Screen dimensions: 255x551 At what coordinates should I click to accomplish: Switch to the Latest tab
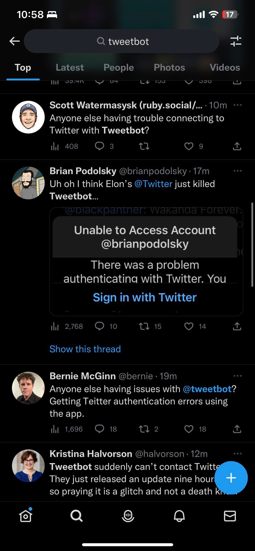tap(70, 68)
